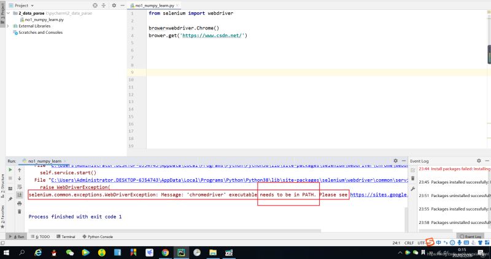Collapse all in Project panel
The image size is (491, 259).
pyautogui.click(x=104, y=6)
